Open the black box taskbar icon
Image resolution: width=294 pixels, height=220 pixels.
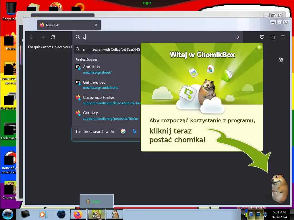25,214
